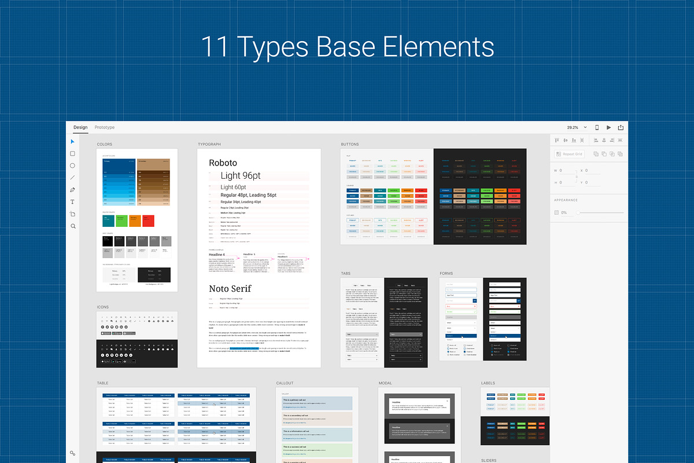Select the CALLOUT artboard title
The image size is (694, 463).
click(x=285, y=383)
